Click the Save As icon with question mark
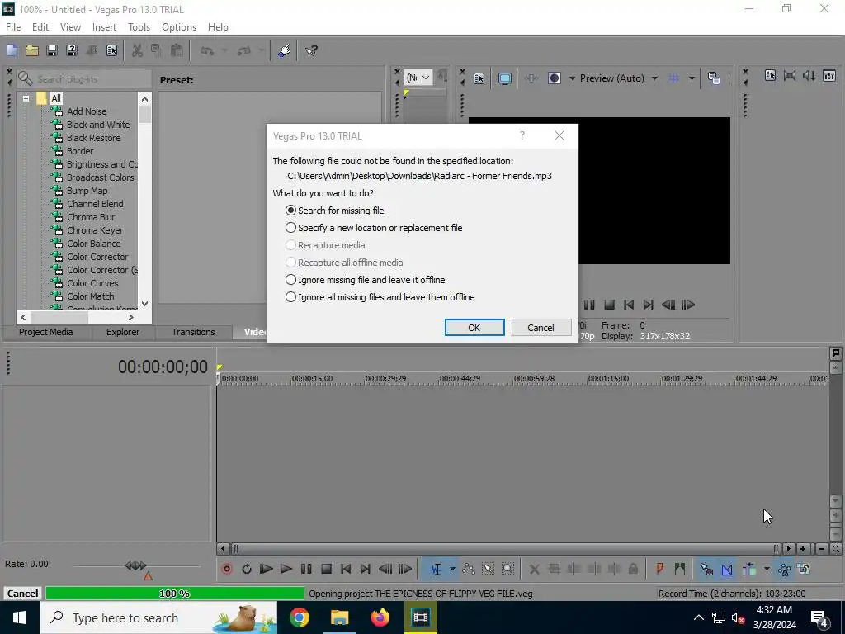The height and width of the screenshot is (634, 845). tap(72, 50)
